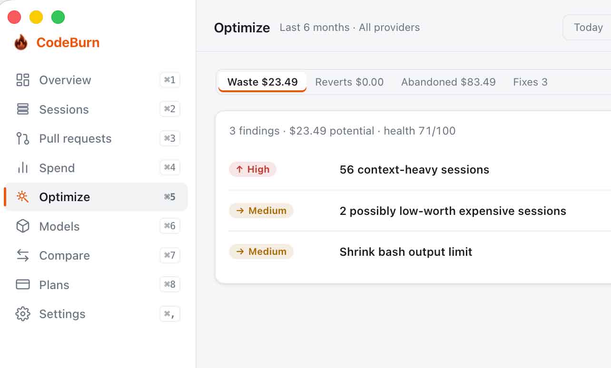Open the Abandoned $83.49 tab
Image resolution: width=611 pixels, height=368 pixels.
pyautogui.click(x=448, y=82)
